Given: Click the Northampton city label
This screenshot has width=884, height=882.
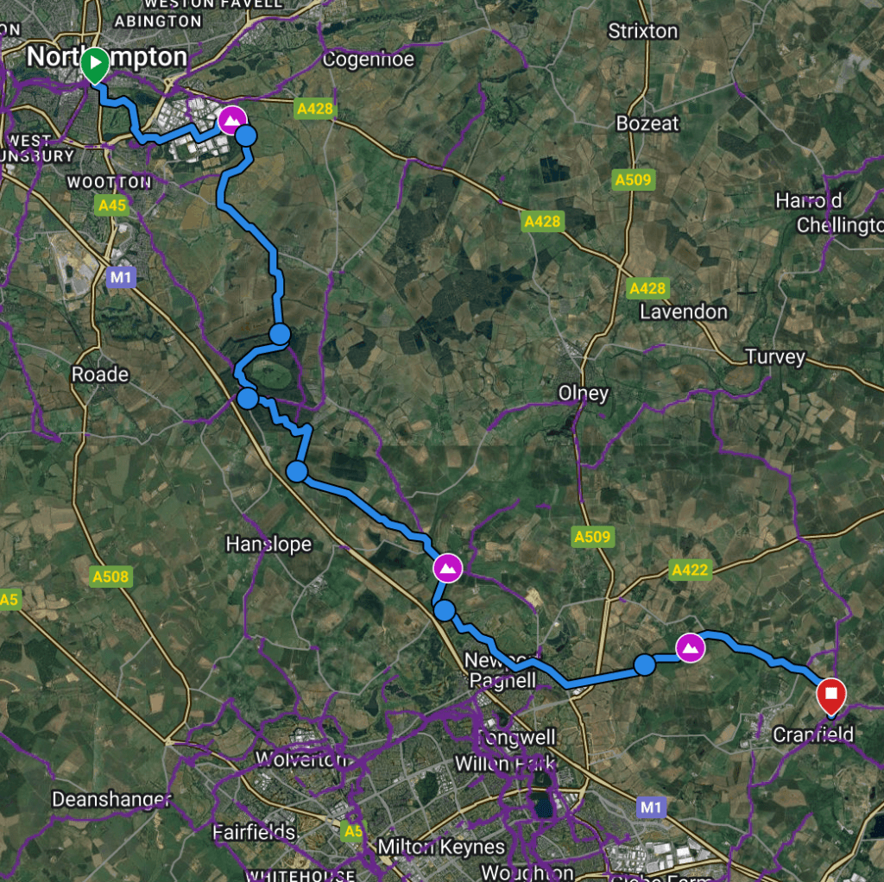Looking at the screenshot, I should 107,58.
